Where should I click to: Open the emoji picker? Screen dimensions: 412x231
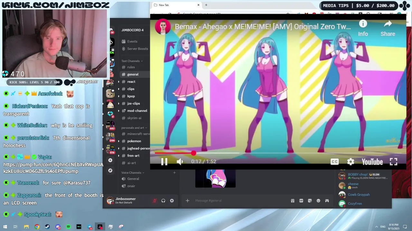pyautogui.click(x=318, y=201)
